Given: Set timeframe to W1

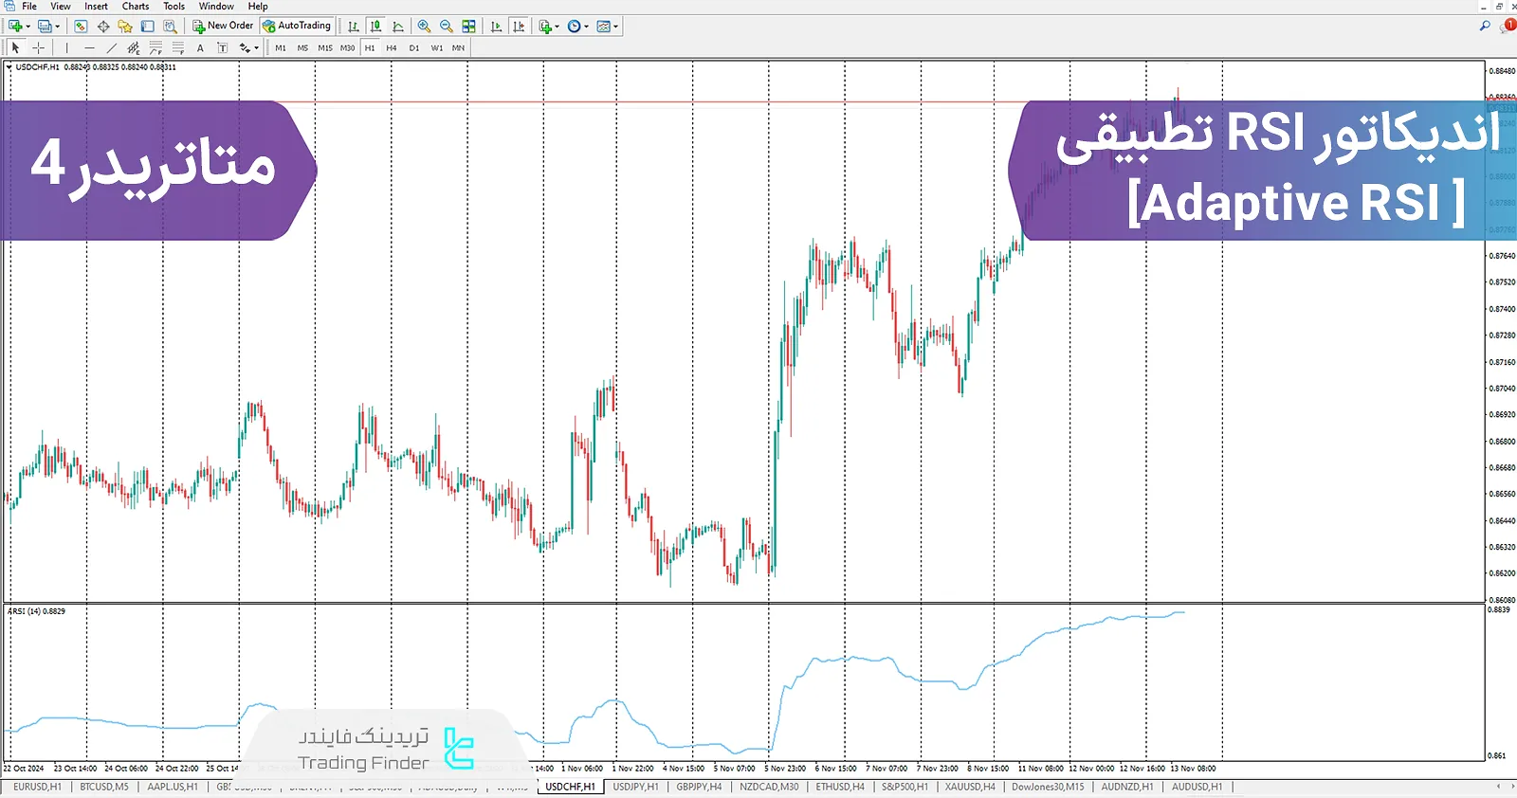Looking at the screenshot, I should click(x=437, y=47).
